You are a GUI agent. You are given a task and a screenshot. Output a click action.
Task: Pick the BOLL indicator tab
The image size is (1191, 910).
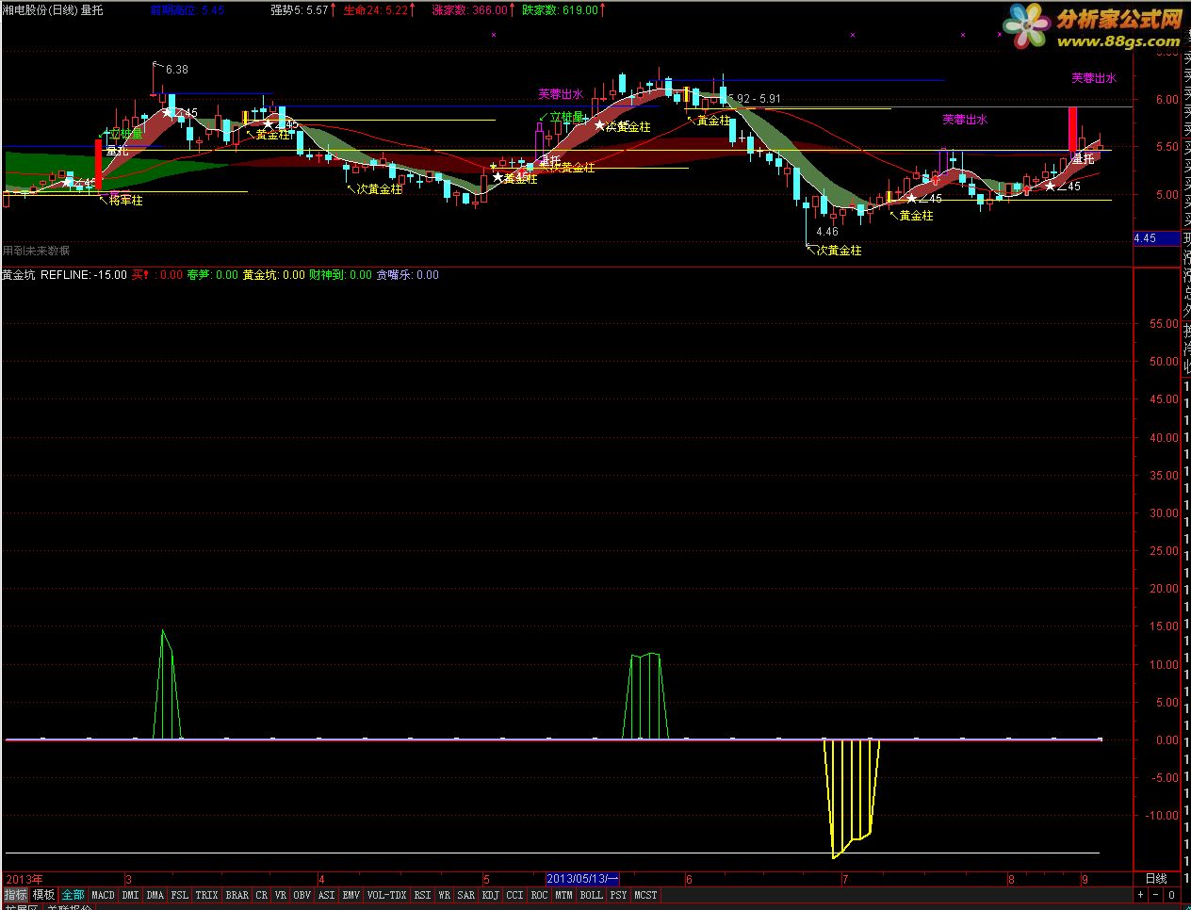point(592,895)
